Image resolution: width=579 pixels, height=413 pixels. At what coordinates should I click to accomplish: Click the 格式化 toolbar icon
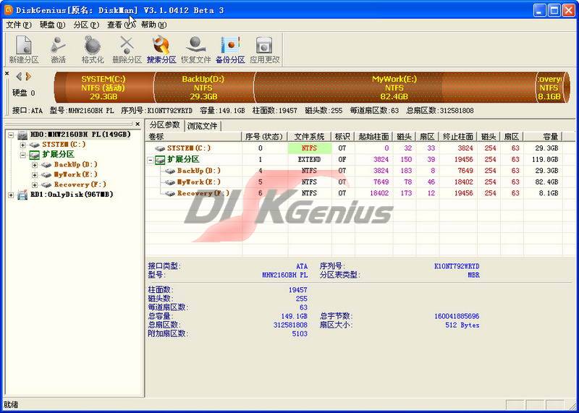[93, 50]
